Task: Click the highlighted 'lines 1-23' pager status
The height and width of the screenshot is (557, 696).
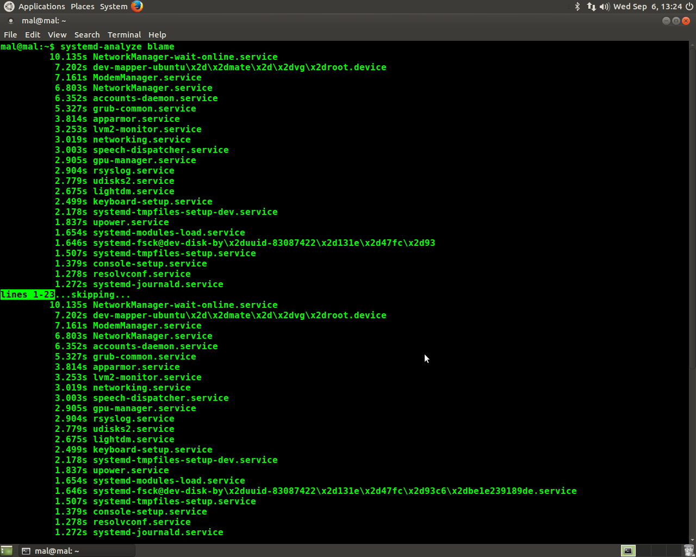Action: click(28, 294)
